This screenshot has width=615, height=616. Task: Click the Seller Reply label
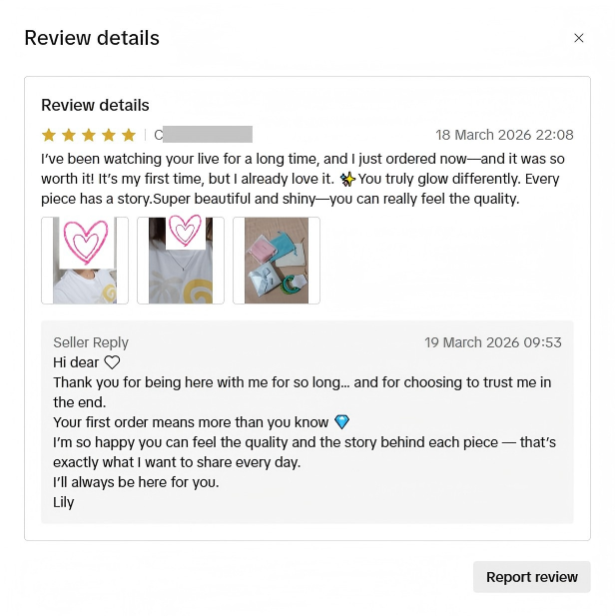click(91, 342)
